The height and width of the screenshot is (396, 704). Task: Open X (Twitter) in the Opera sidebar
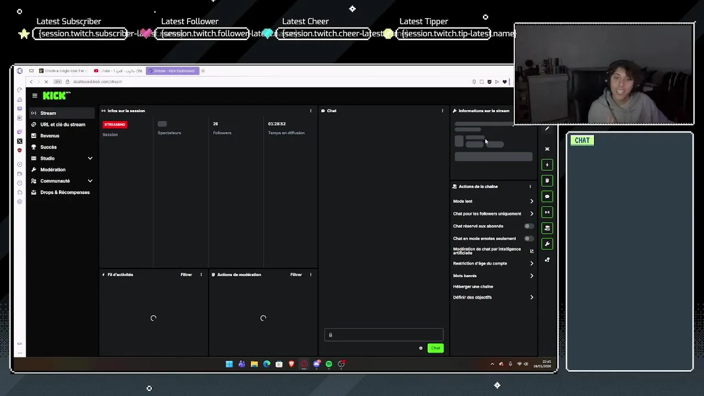tap(20, 141)
